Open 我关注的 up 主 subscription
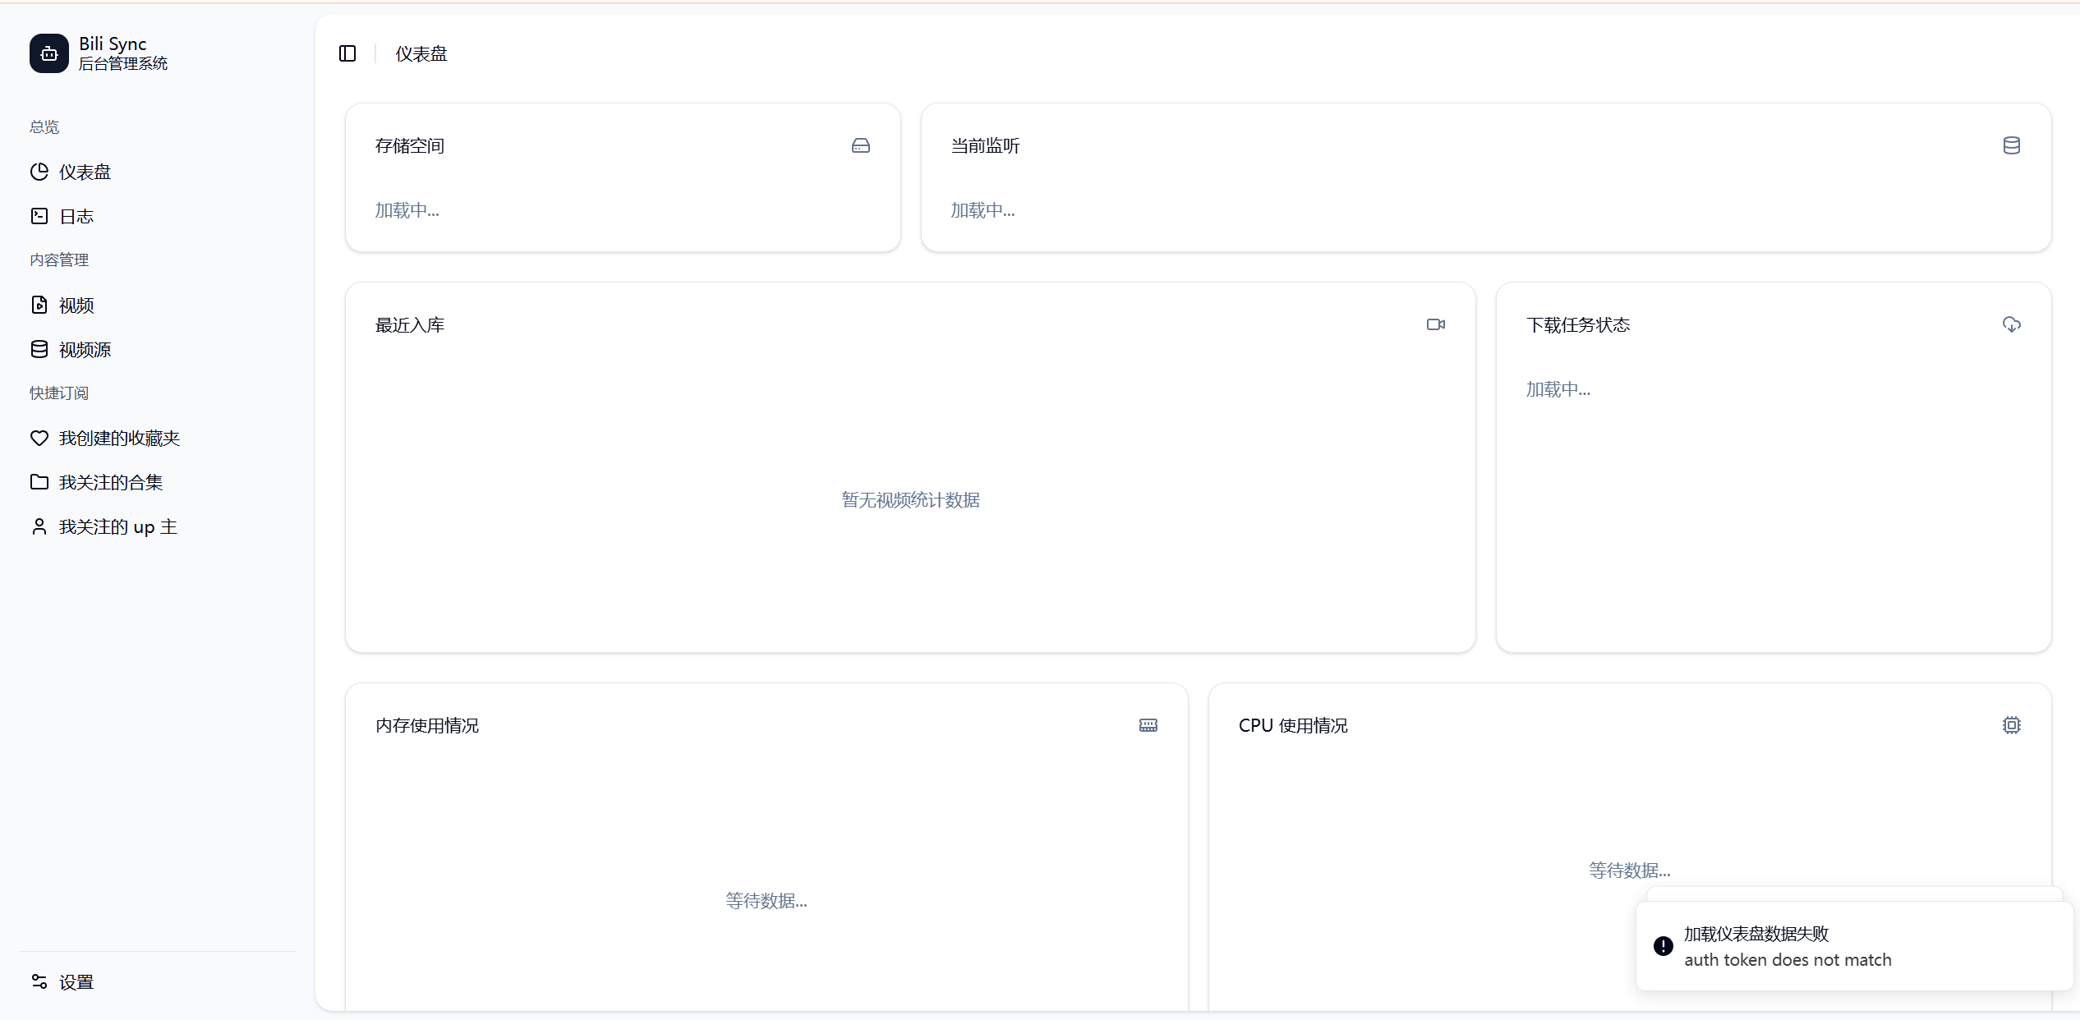 click(117, 527)
